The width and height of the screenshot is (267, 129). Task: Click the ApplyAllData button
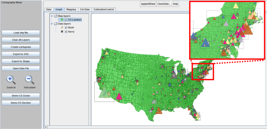pyautogui.click(x=148, y=4)
